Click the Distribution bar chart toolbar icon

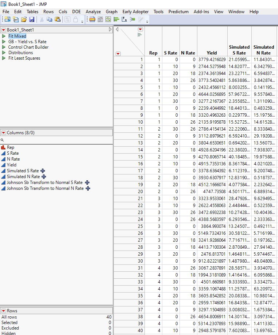click(x=116, y=19)
